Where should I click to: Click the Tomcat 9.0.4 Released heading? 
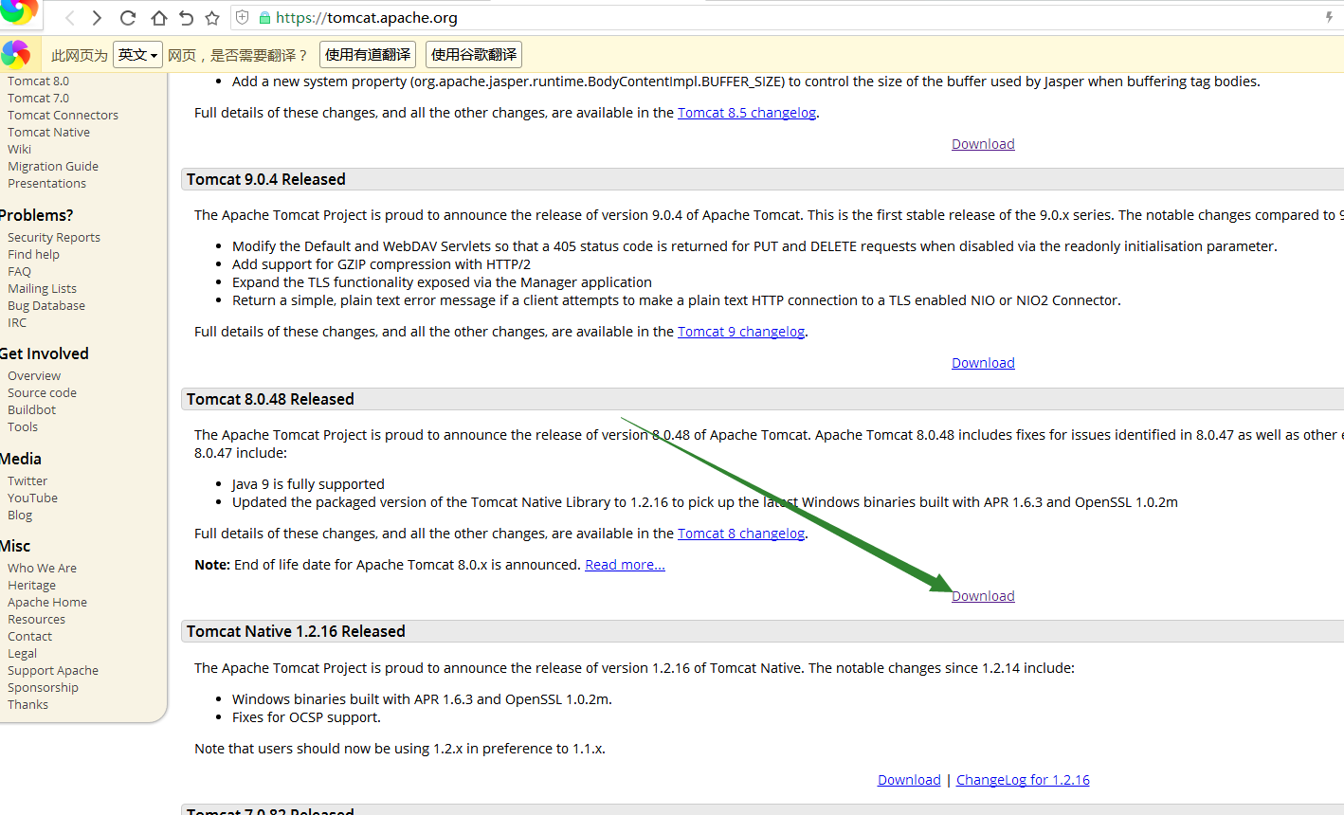(266, 179)
